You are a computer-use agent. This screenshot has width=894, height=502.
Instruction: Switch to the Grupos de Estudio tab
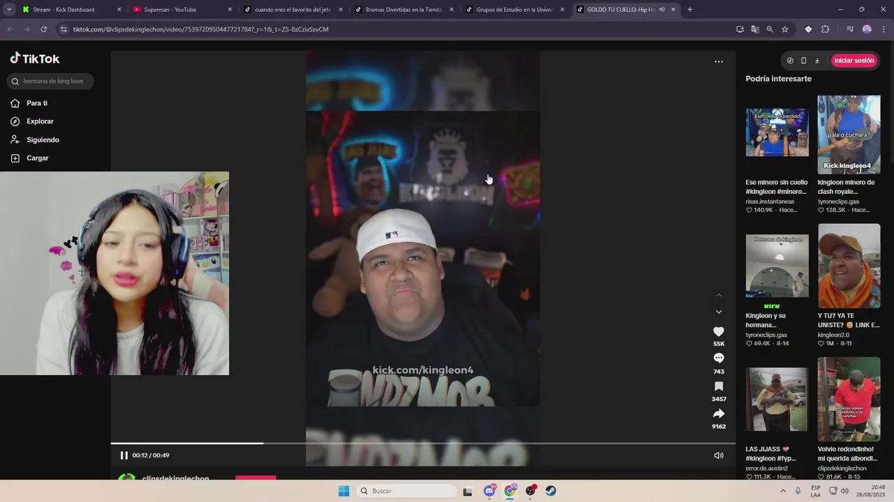[514, 10]
